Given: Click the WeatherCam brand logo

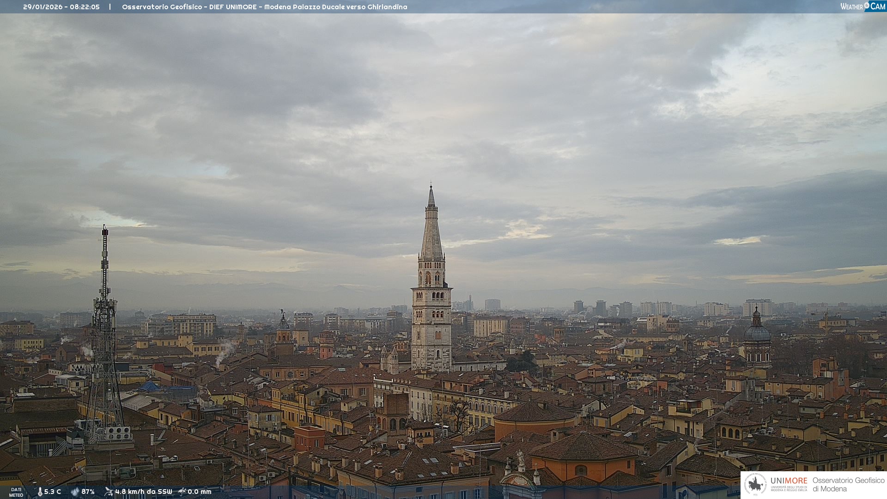Looking at the screenshot, I should [863, 6].
